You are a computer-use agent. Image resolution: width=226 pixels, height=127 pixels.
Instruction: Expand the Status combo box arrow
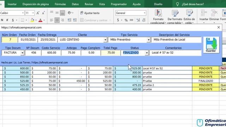[147, 53]
